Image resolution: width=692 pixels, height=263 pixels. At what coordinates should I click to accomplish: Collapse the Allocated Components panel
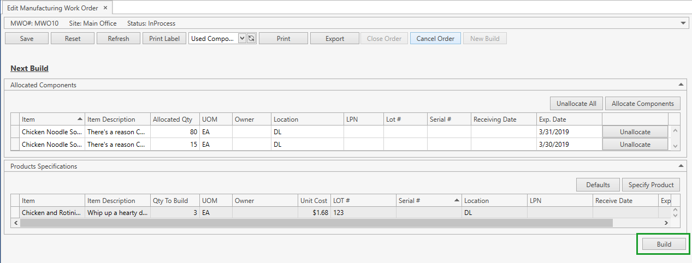point(681,85)
